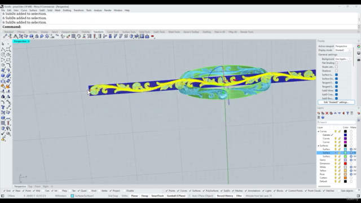Open the Layers panel help icon
The height and width of the screenshot is (203, 361).
click(323, 117)
